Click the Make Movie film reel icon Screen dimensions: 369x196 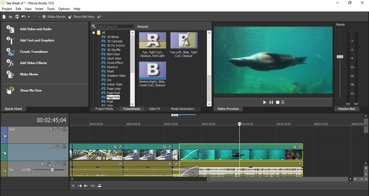pos(44,17)
